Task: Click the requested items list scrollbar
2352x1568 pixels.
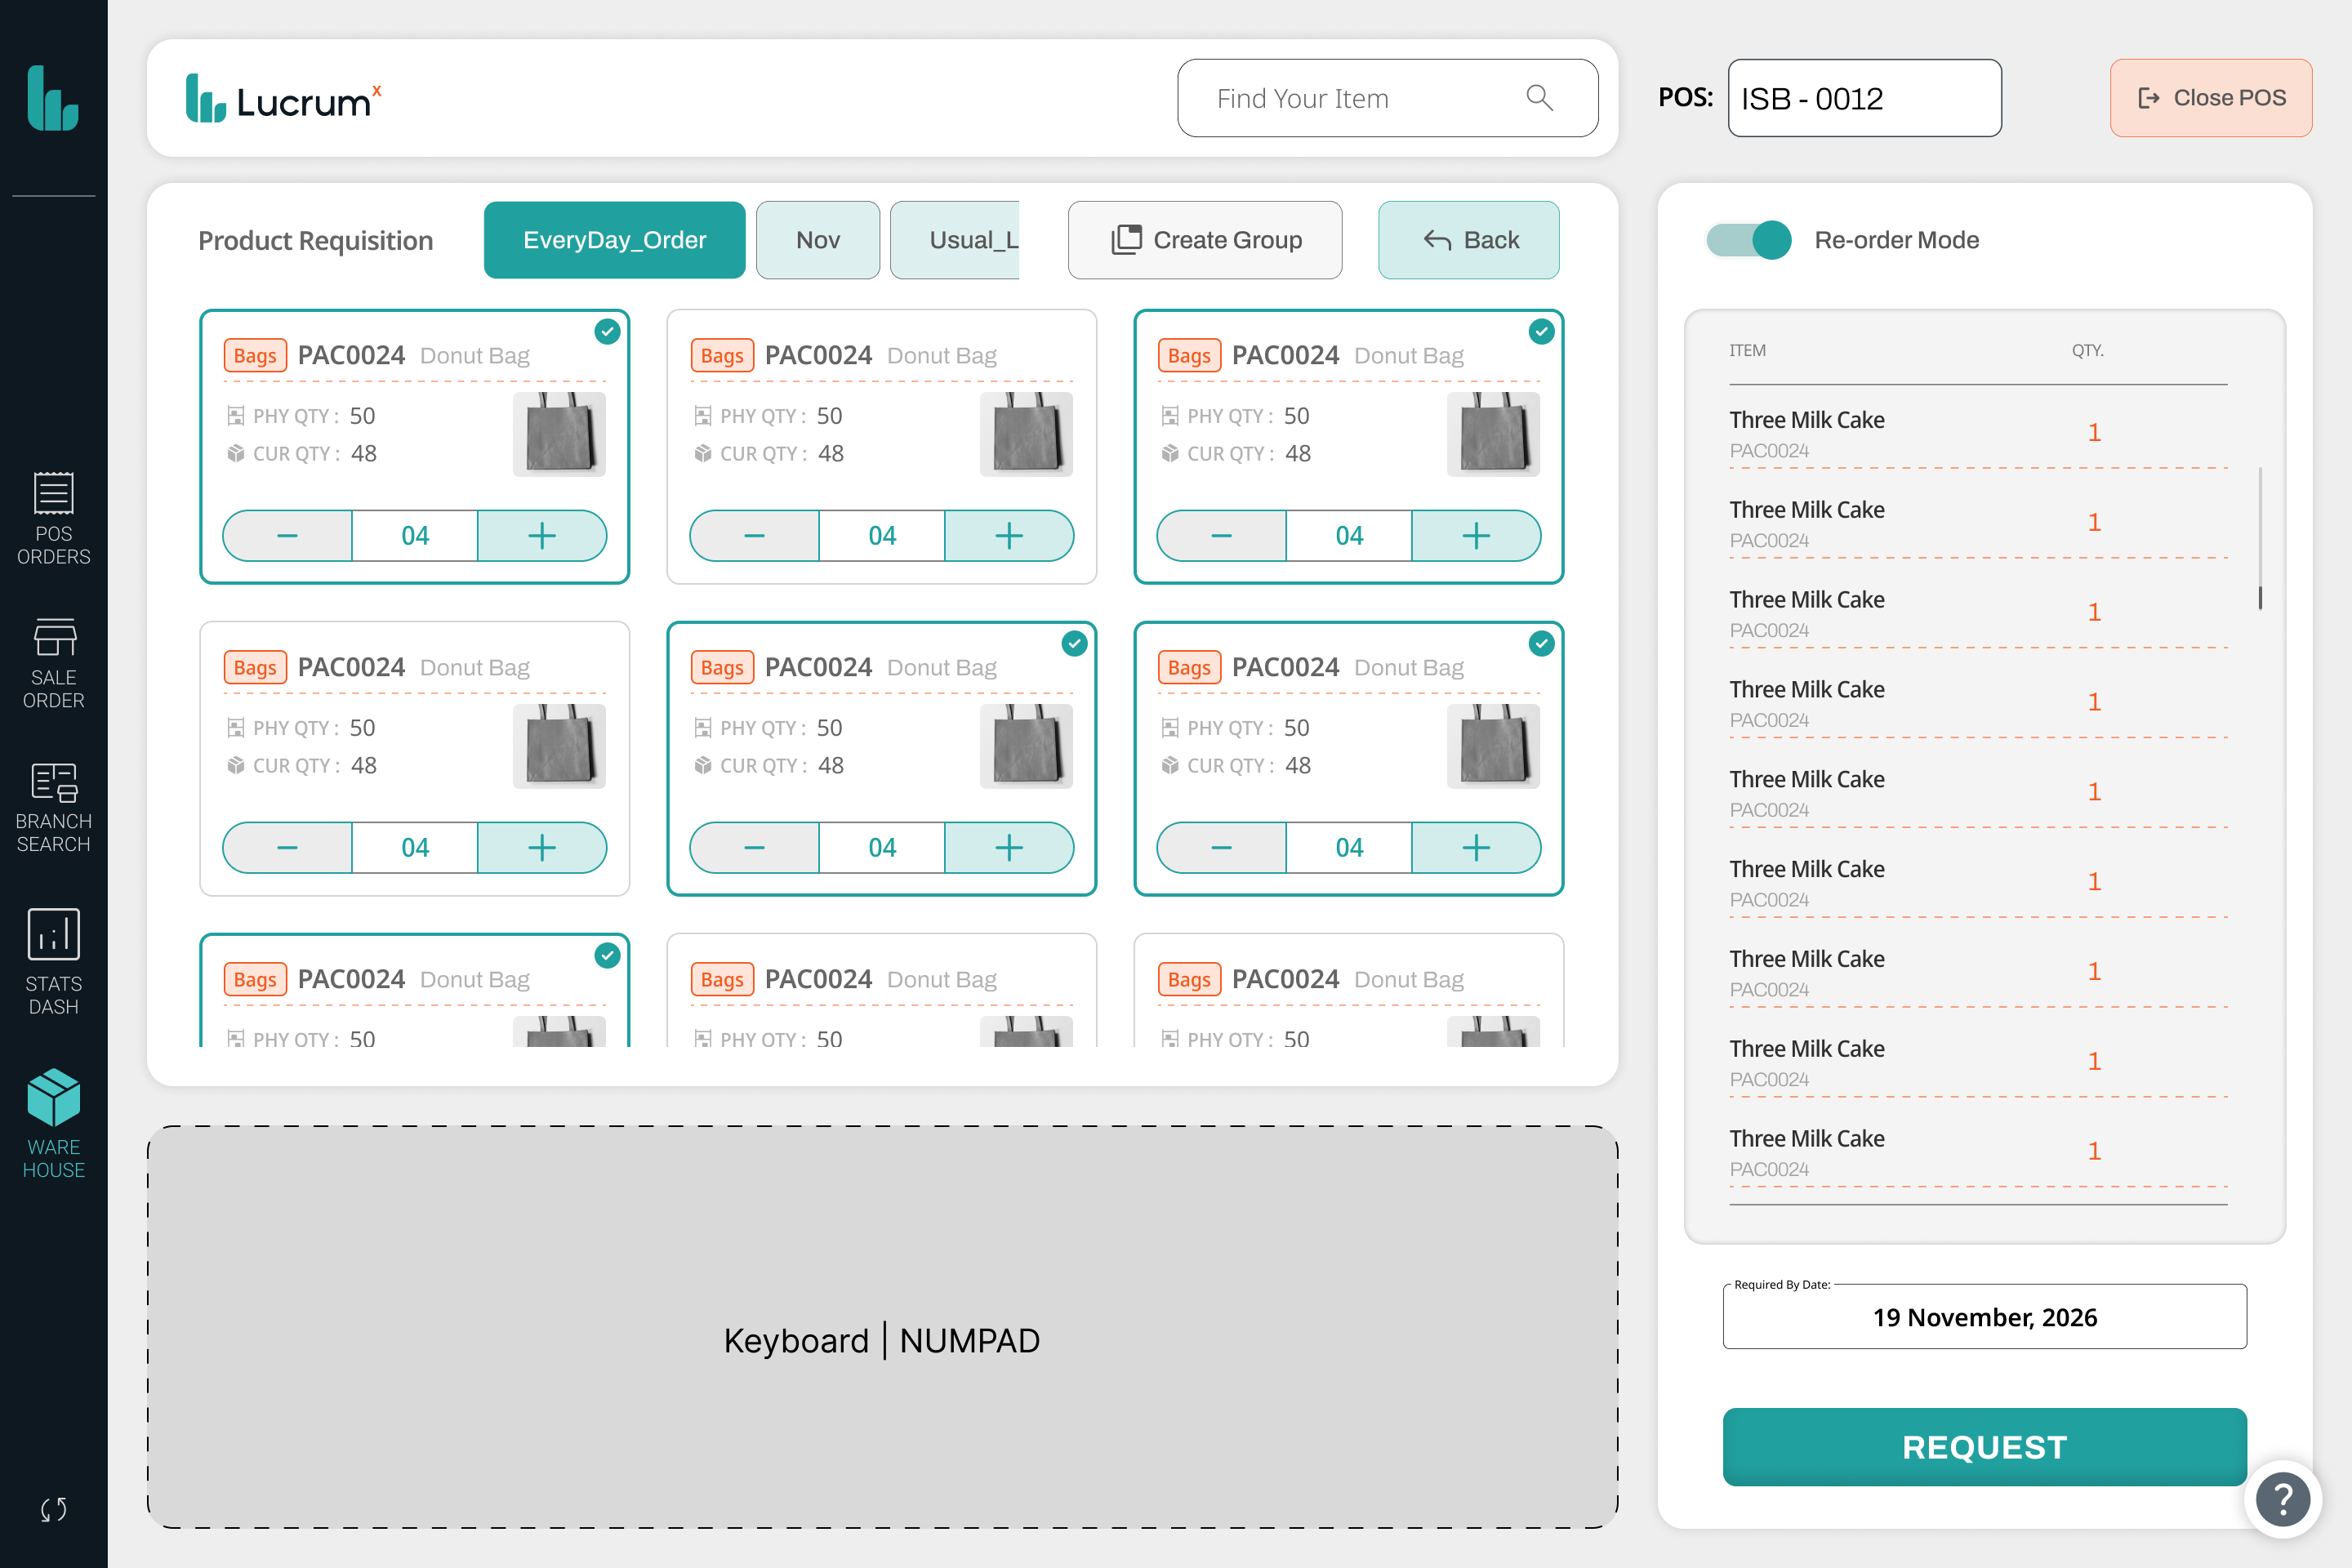Action: tap(2260, 538)
